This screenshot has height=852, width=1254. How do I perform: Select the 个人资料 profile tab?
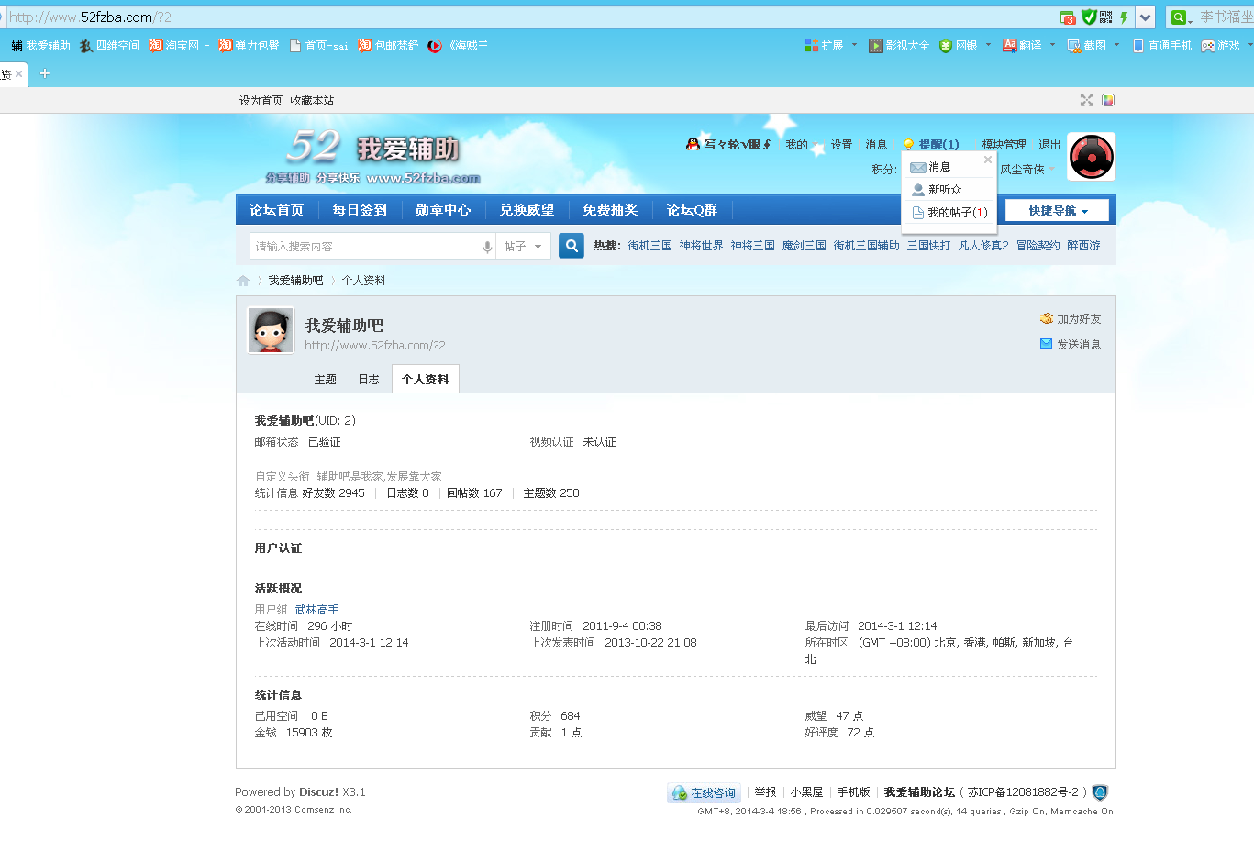(426, 379)
